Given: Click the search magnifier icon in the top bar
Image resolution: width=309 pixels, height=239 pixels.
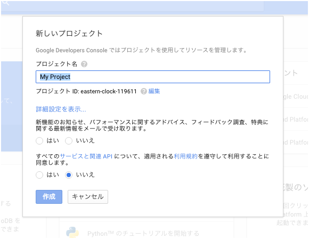Looking at the screenshot, I should tap(6, 3).
